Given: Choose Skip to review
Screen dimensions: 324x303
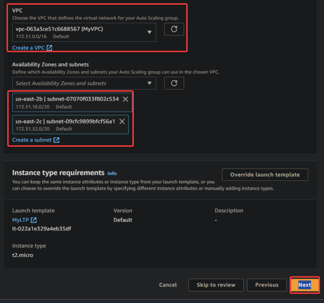Looking at the screenshot, I should pos(216,285).
